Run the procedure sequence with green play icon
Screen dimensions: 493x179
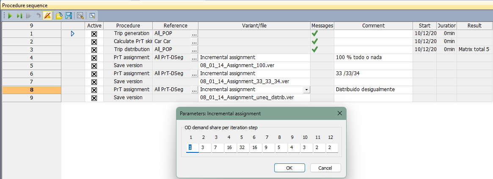(x=10, y=16)
